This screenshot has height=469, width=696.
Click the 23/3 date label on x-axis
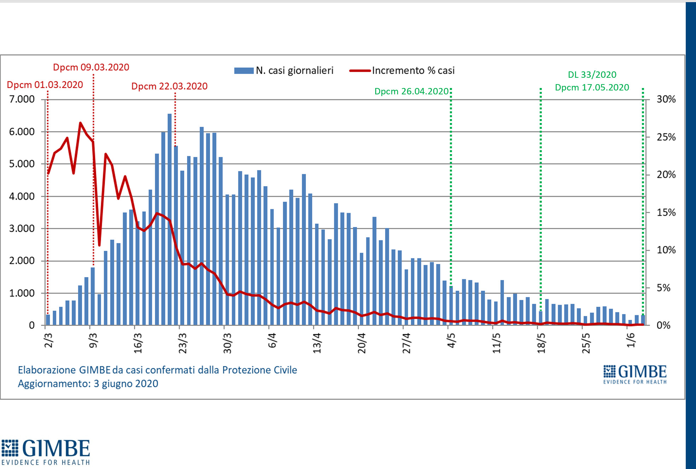[x=182, y=343]
